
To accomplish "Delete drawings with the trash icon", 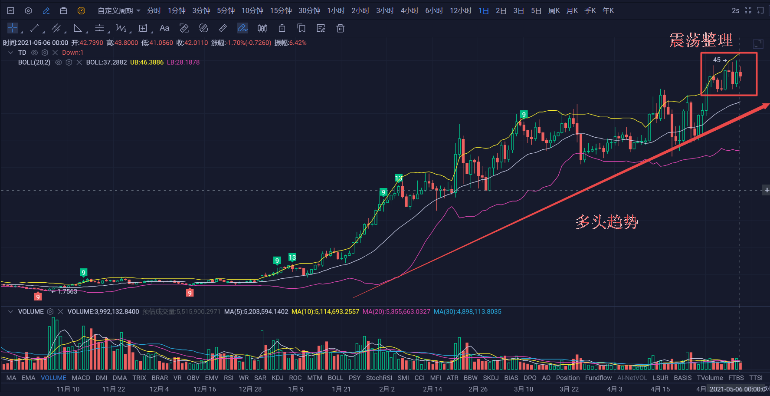I will click(x=341, y=28).
